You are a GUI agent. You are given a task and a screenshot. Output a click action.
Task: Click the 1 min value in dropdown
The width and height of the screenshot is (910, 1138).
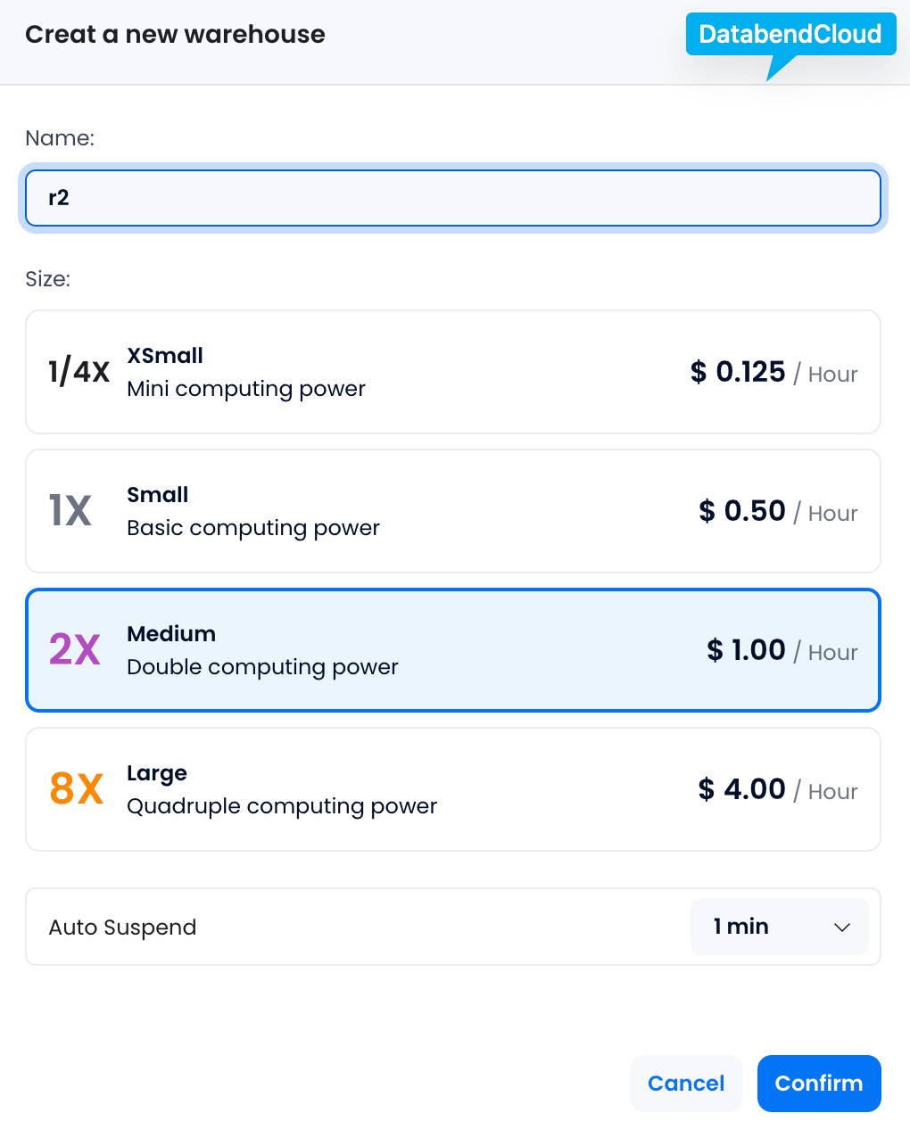(x=741, y=927)
